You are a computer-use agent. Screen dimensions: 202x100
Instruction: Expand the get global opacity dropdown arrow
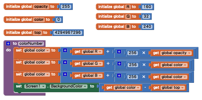point(189,53)
